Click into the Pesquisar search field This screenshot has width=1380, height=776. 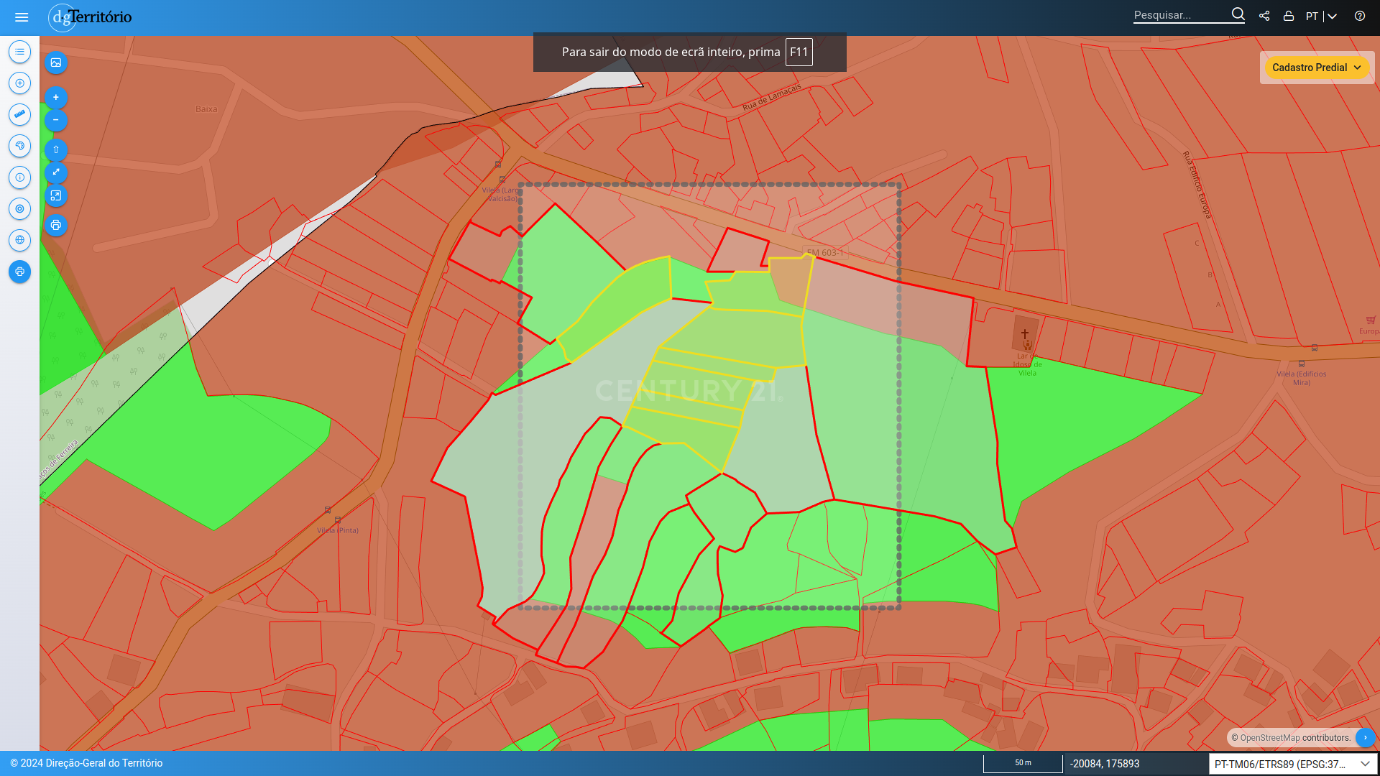1180,15
